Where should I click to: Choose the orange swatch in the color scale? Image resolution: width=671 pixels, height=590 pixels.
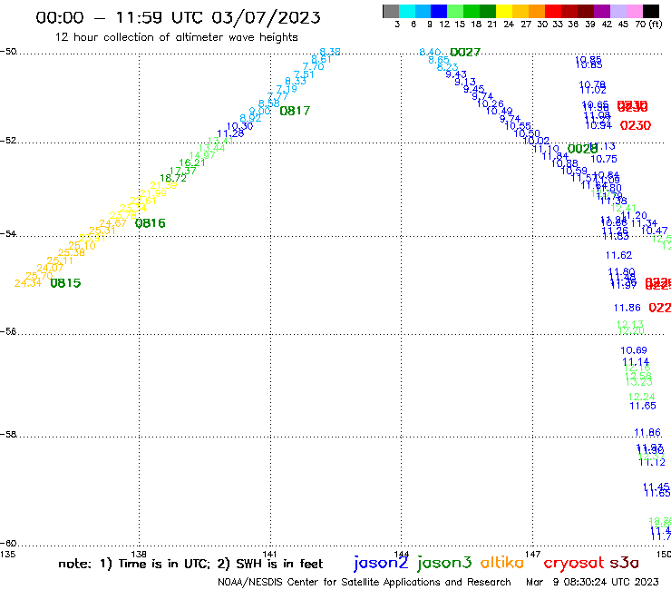(537, 11)
